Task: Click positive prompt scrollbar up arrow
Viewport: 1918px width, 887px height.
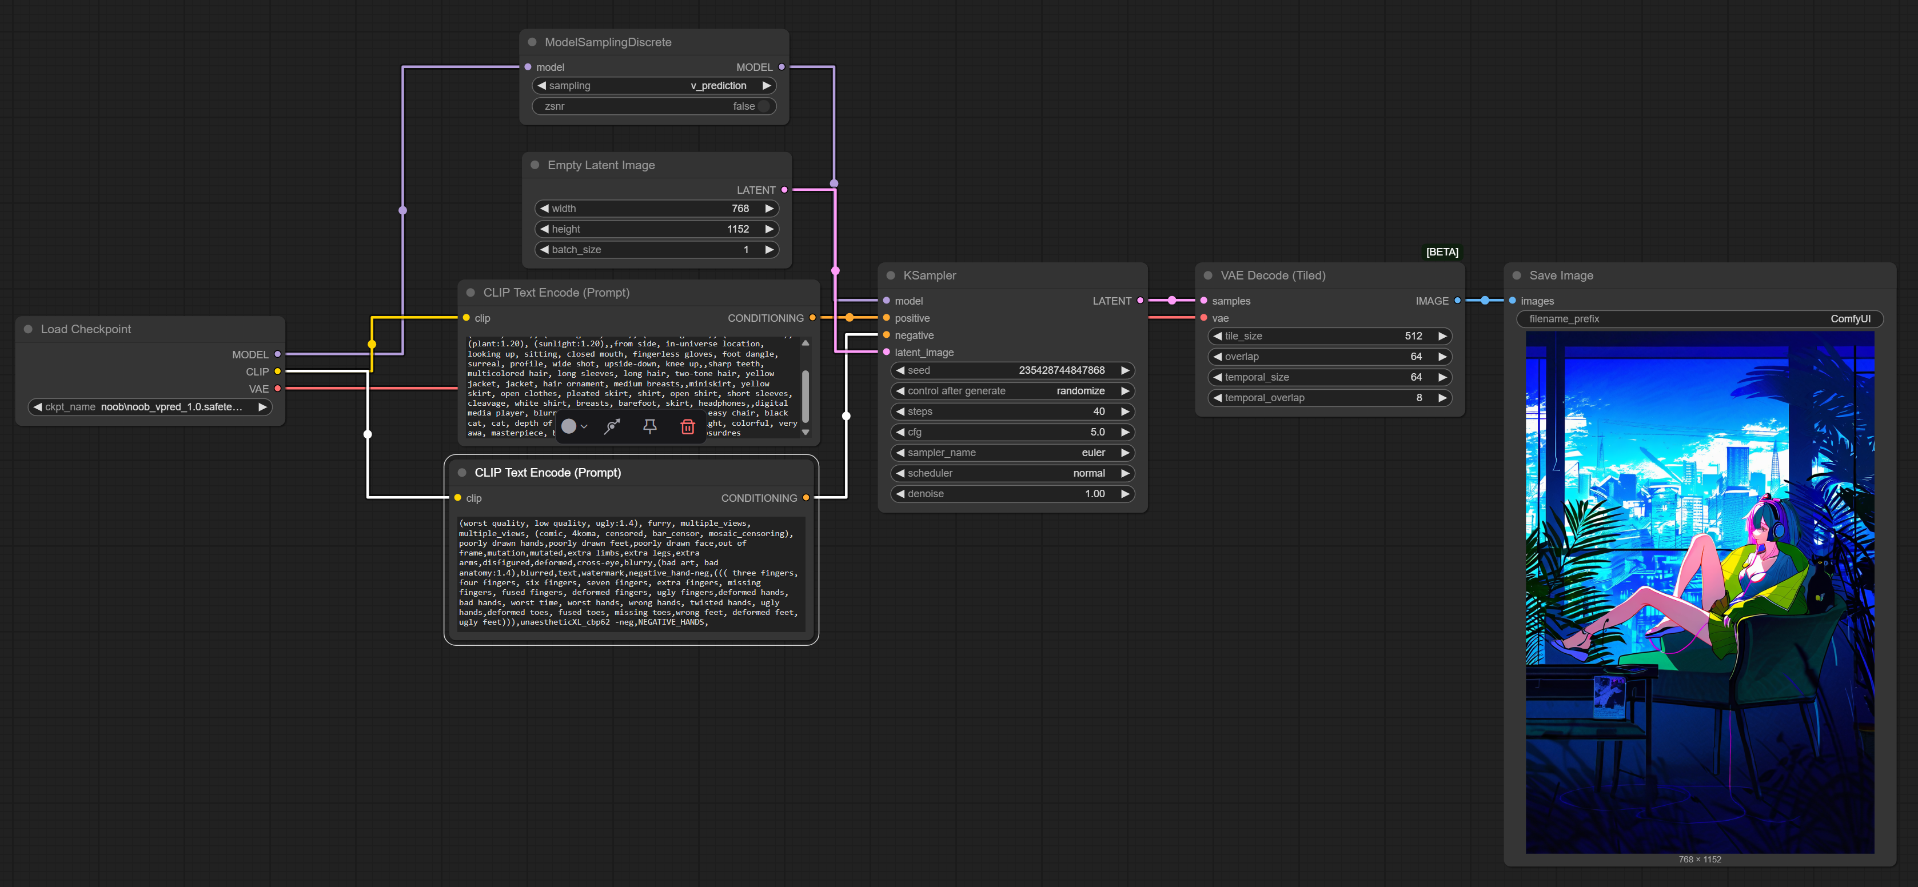Action: (x=806, y=343)
